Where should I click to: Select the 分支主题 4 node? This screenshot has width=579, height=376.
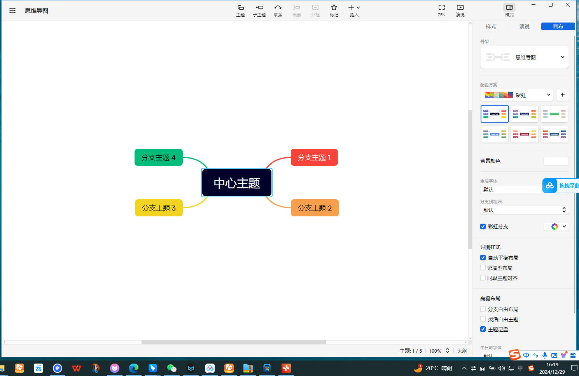point(159,157)
